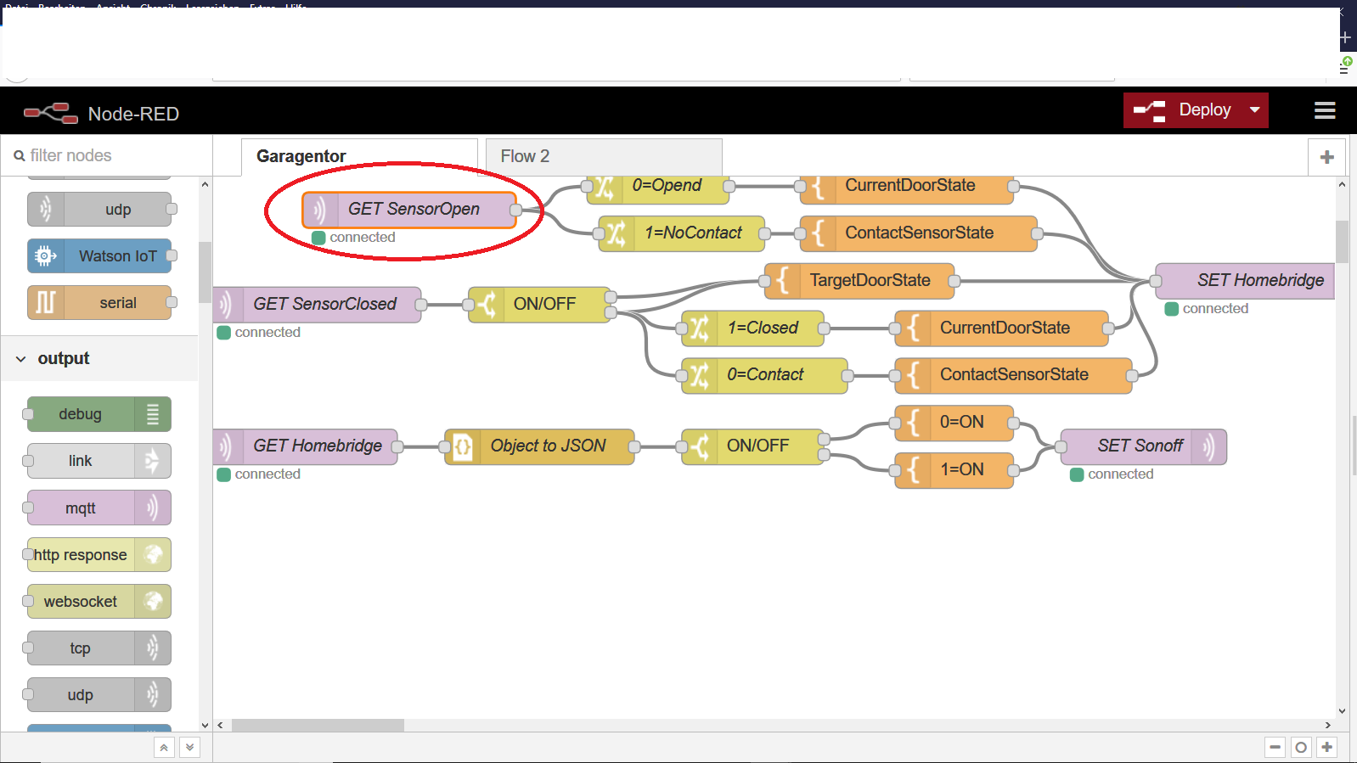The image size is (1357, 763).
Task: Click the hamburger menu icon
Action: [1324, 110]
